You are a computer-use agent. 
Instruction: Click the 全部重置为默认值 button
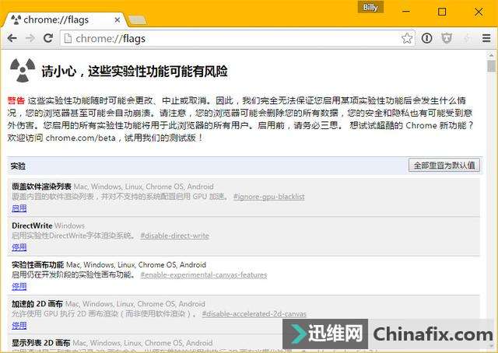(x=444, y=166)
